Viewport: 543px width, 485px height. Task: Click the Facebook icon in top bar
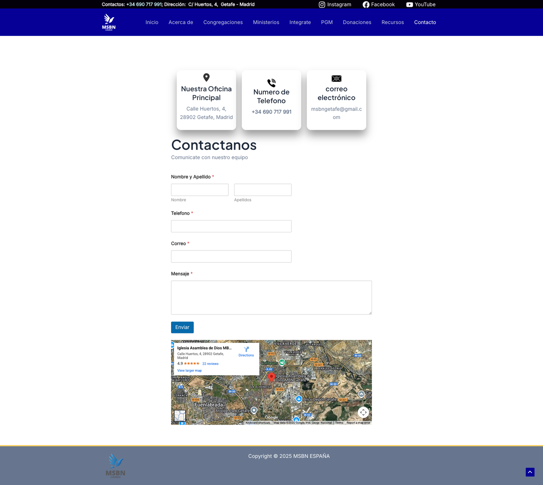[x=366, y=4]
